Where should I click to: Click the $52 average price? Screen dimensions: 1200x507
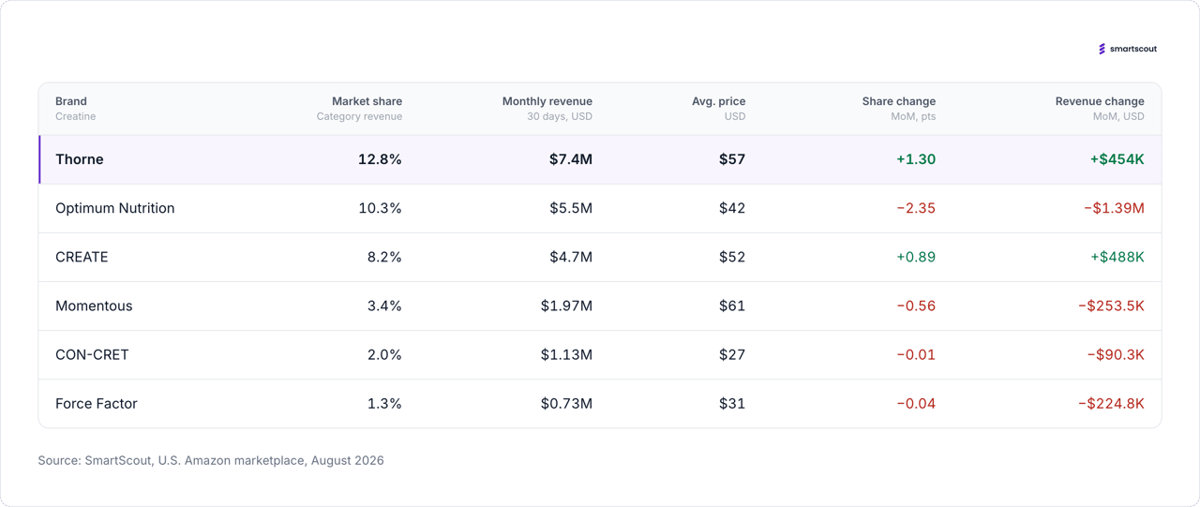(732, 257)
